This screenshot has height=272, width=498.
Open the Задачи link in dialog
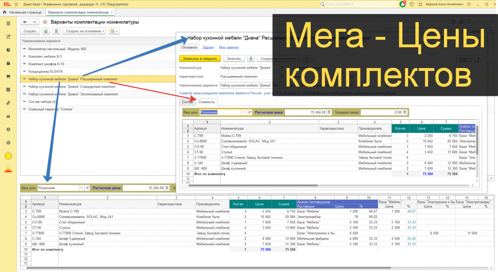pos(208,47)
